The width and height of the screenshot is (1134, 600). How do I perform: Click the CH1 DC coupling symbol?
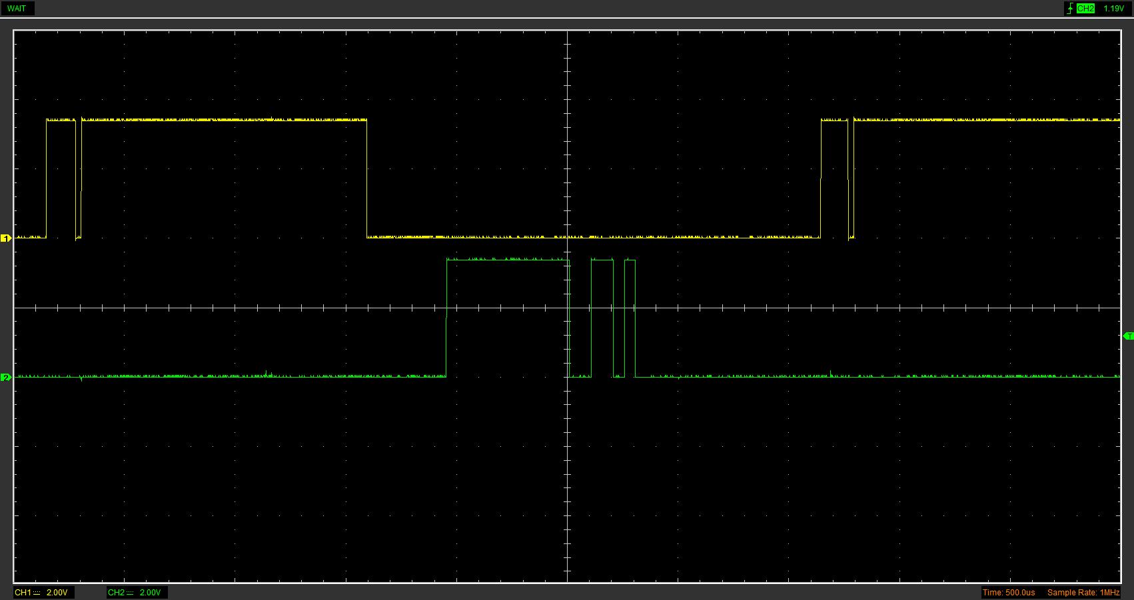pos(37,593)
